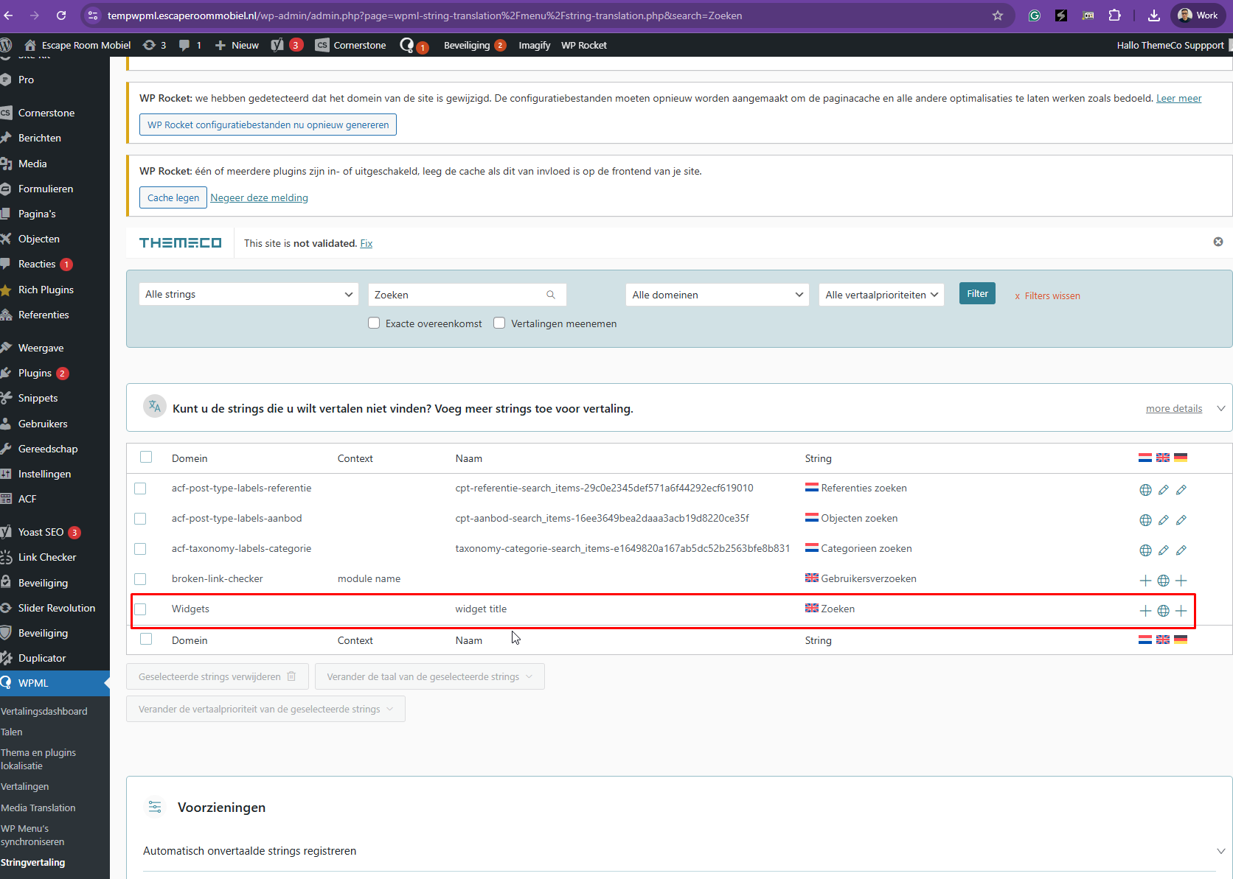Add German translation for Gebruikersverzoeken
The image size is (1233, 879).
(1181, 581)
